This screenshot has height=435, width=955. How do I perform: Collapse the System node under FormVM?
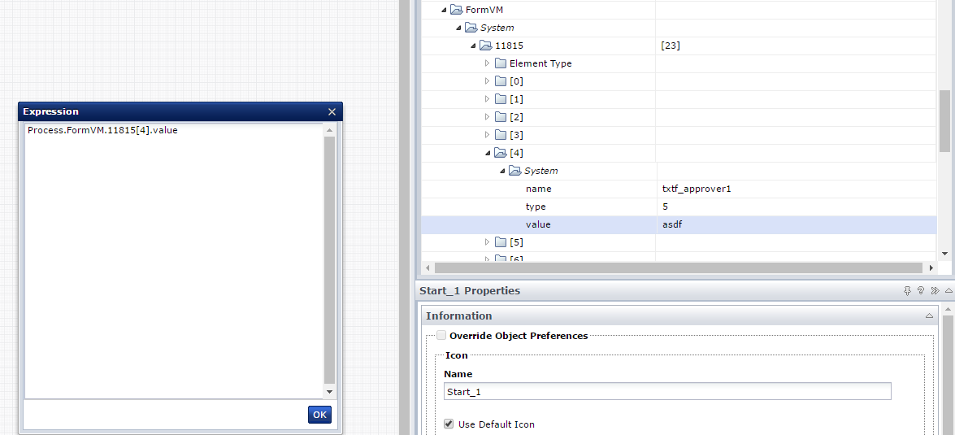pyautogui.click(x=458, y=28)
